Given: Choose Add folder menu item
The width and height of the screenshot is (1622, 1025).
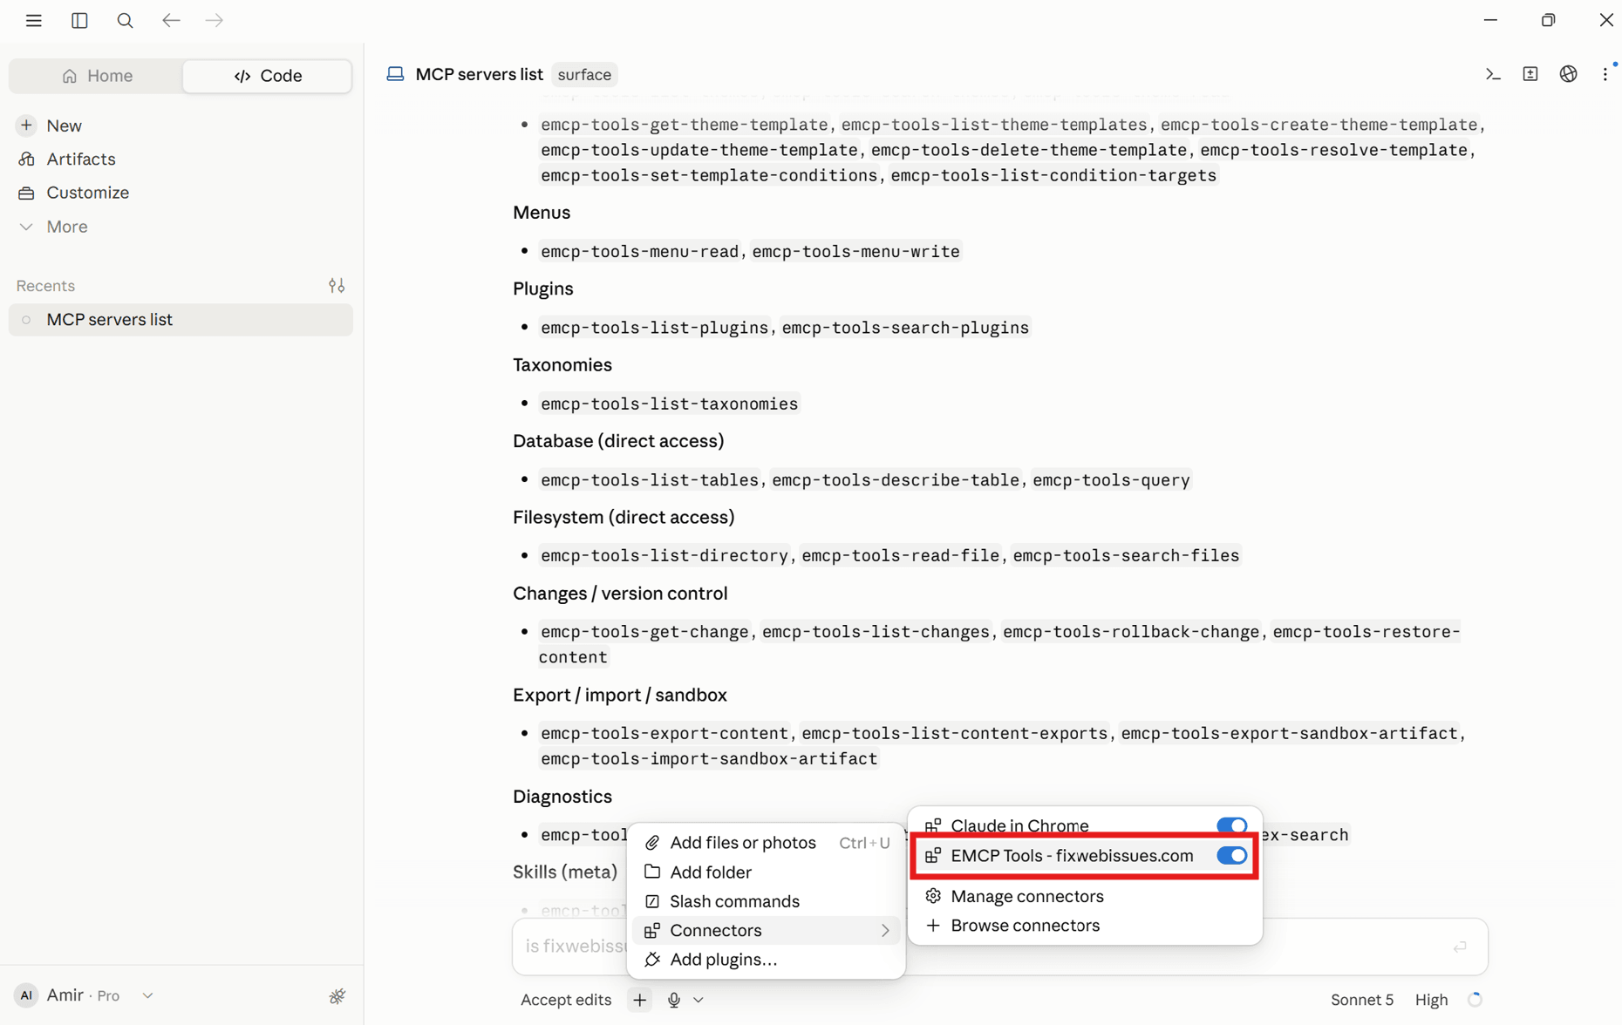Looking at the screenshot, I should point(767,872).
